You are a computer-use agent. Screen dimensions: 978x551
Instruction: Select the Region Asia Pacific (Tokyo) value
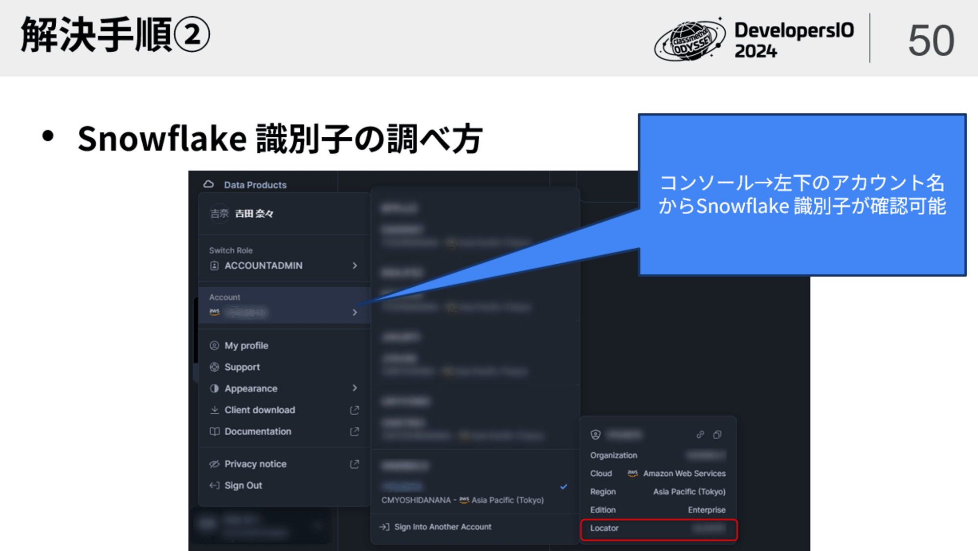(x=689, y=492)
